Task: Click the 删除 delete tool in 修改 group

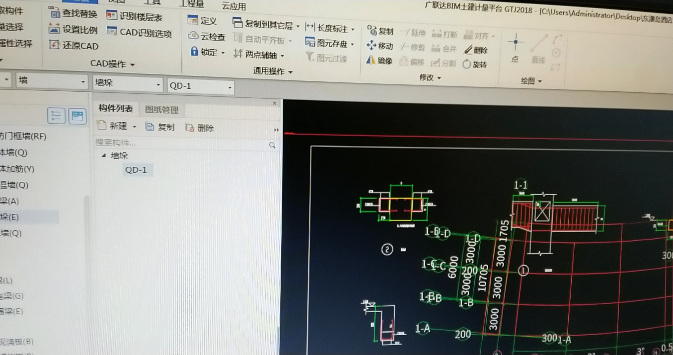Action: click(476, 50)
